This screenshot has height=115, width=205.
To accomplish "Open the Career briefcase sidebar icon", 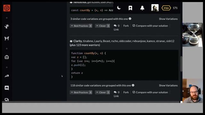I will (7, 57).
